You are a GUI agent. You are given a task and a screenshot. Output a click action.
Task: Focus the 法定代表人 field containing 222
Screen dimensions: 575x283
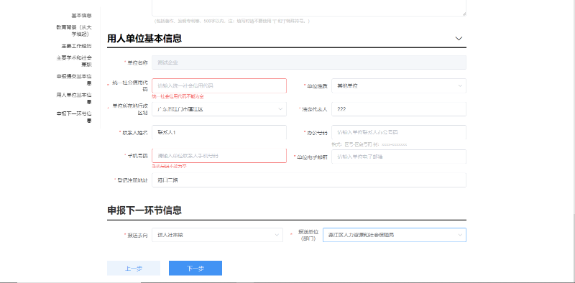click(x=399, y=109)
